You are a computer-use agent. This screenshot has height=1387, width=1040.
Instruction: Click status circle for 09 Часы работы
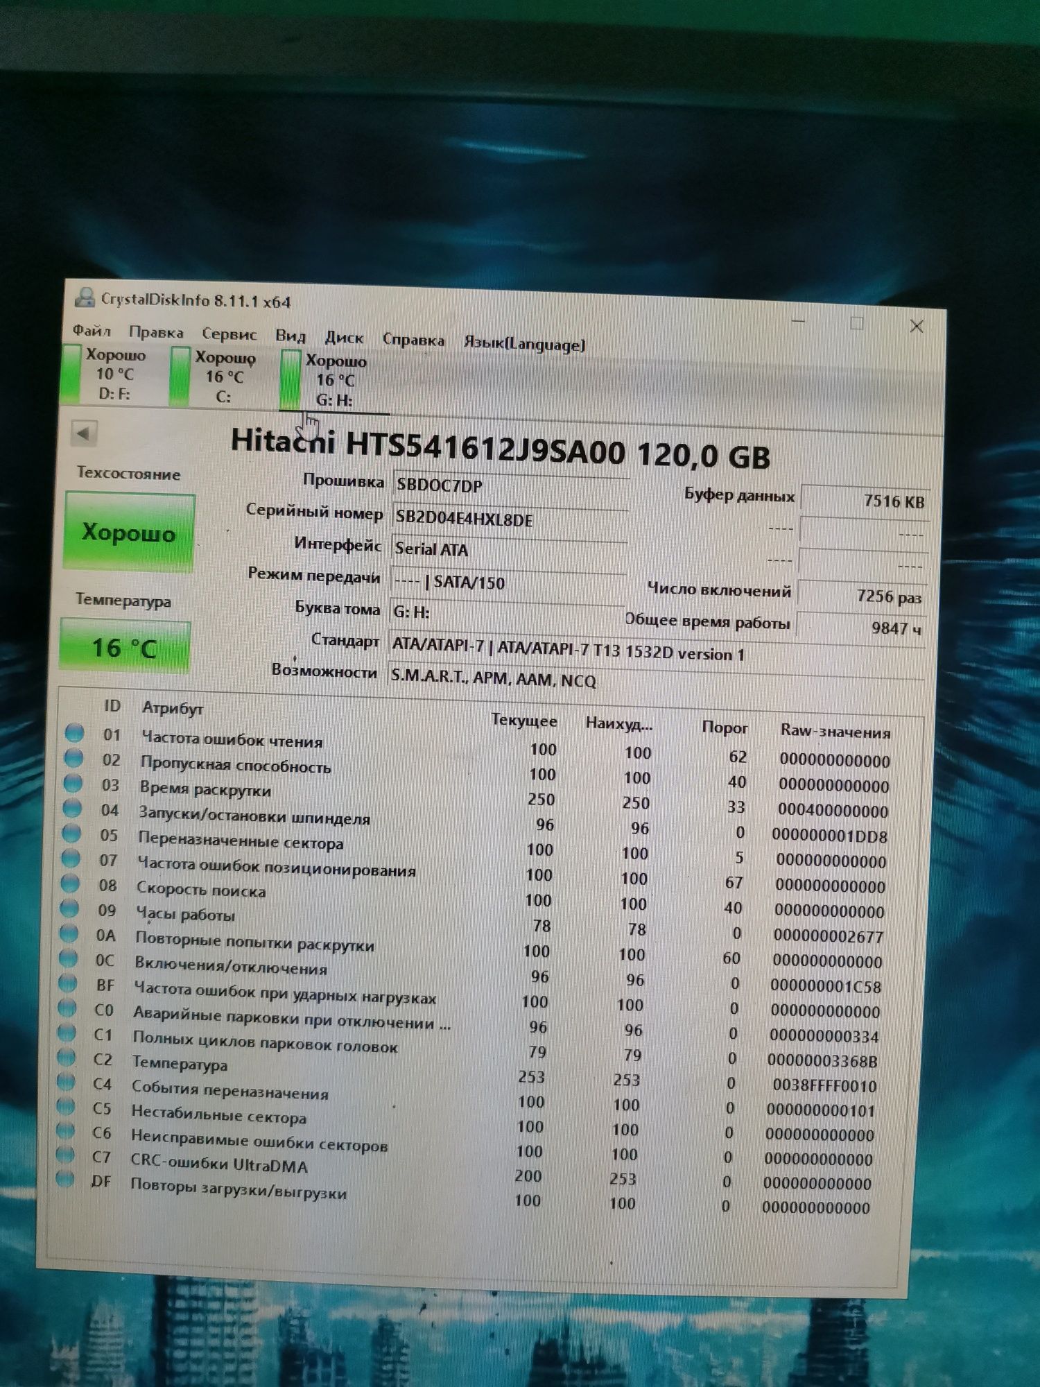point(69,908)
